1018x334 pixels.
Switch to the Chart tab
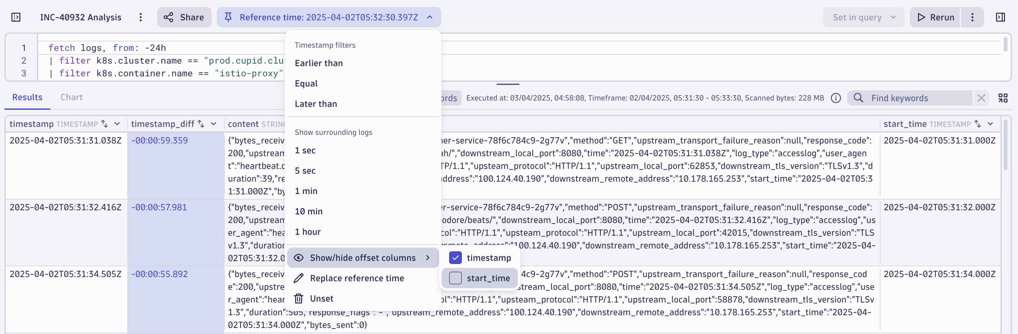pyautogui.click(x=72, y=97)
